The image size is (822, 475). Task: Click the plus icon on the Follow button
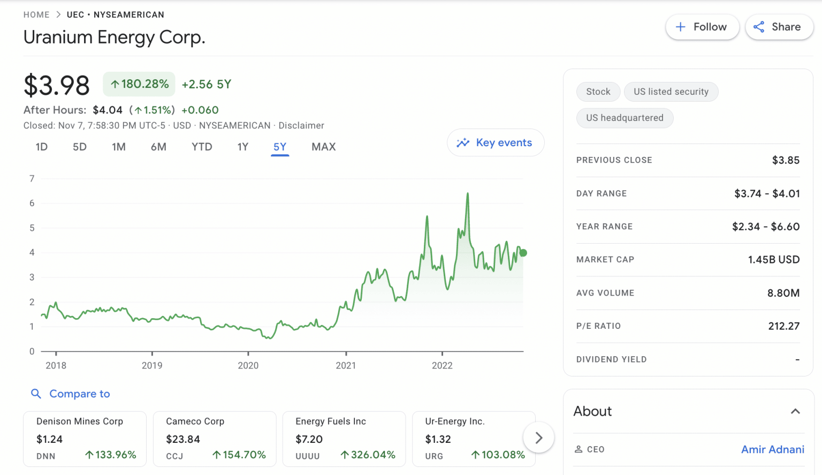click(680, 27)
